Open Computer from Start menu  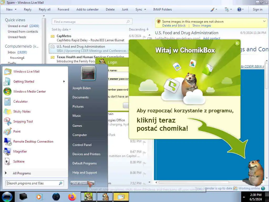coord(80,135)
